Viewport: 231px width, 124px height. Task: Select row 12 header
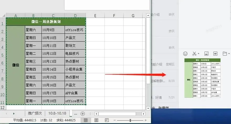(3, 107)
